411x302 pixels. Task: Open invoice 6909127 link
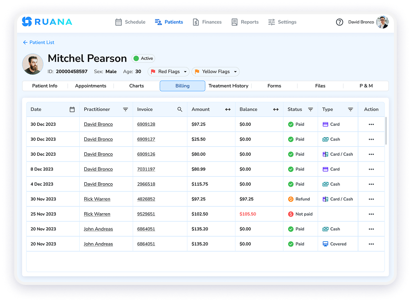coord(146,140)
